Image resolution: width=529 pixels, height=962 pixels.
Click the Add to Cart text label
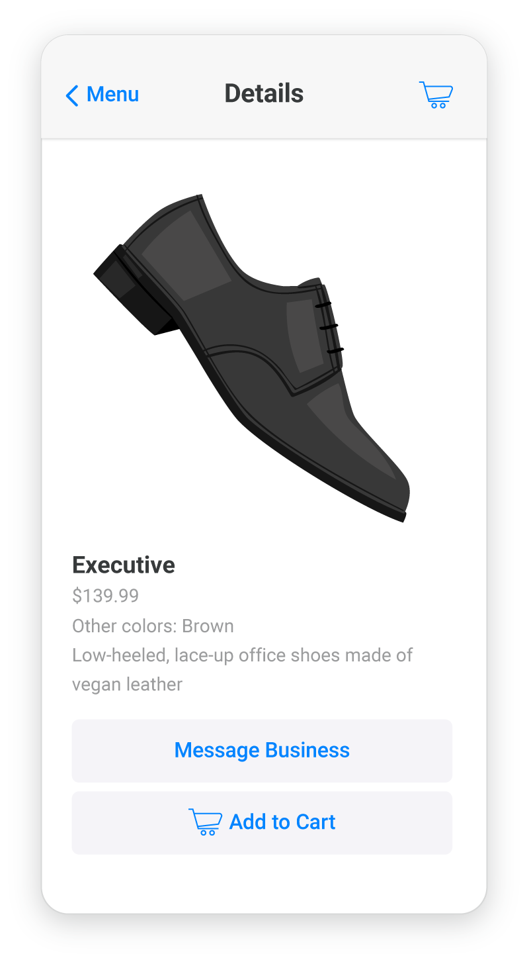point(282,822)
